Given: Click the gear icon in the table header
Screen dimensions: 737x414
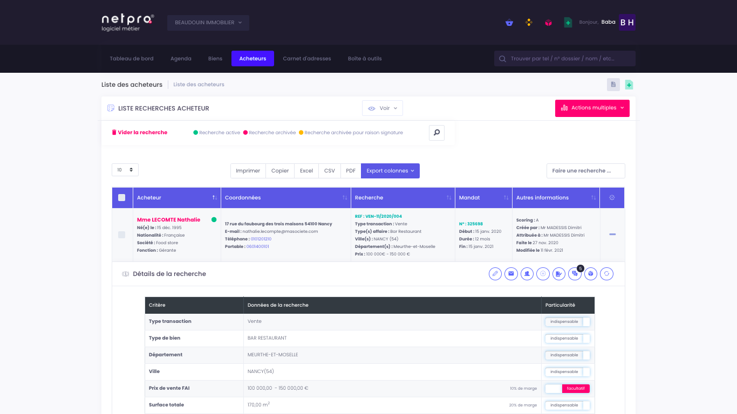Looking at the screenshot, I should tap(612, 198).
